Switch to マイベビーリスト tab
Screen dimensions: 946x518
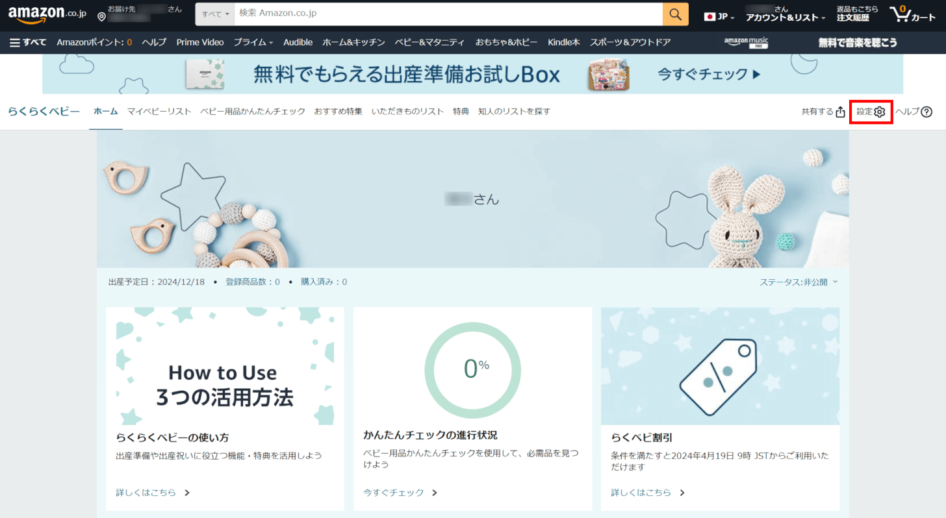tap(159, 112)
